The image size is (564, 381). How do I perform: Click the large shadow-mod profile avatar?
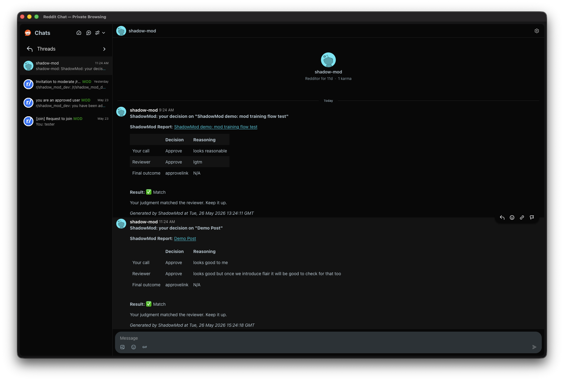328,60
